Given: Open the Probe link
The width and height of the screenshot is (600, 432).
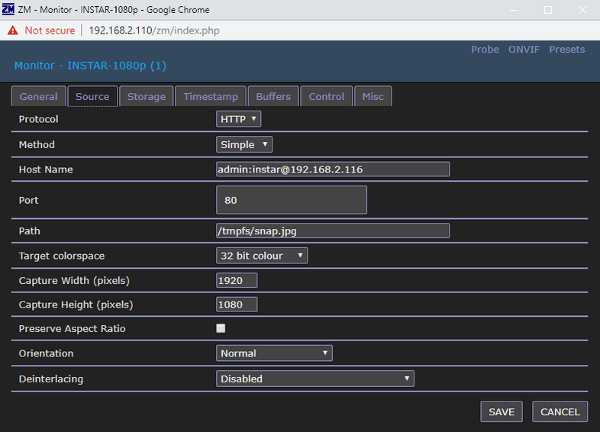Looking at the screenshot, I should (485, 50).
